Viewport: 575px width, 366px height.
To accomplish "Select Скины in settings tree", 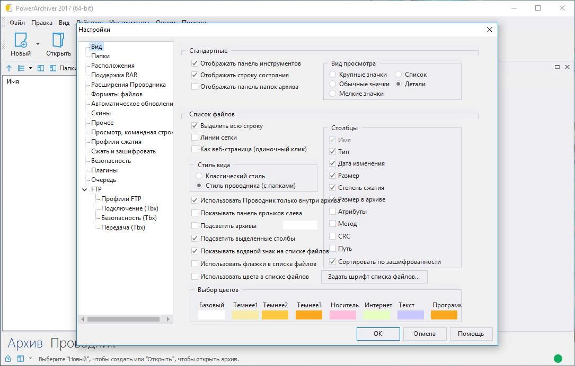I will [x=101, y=113].
